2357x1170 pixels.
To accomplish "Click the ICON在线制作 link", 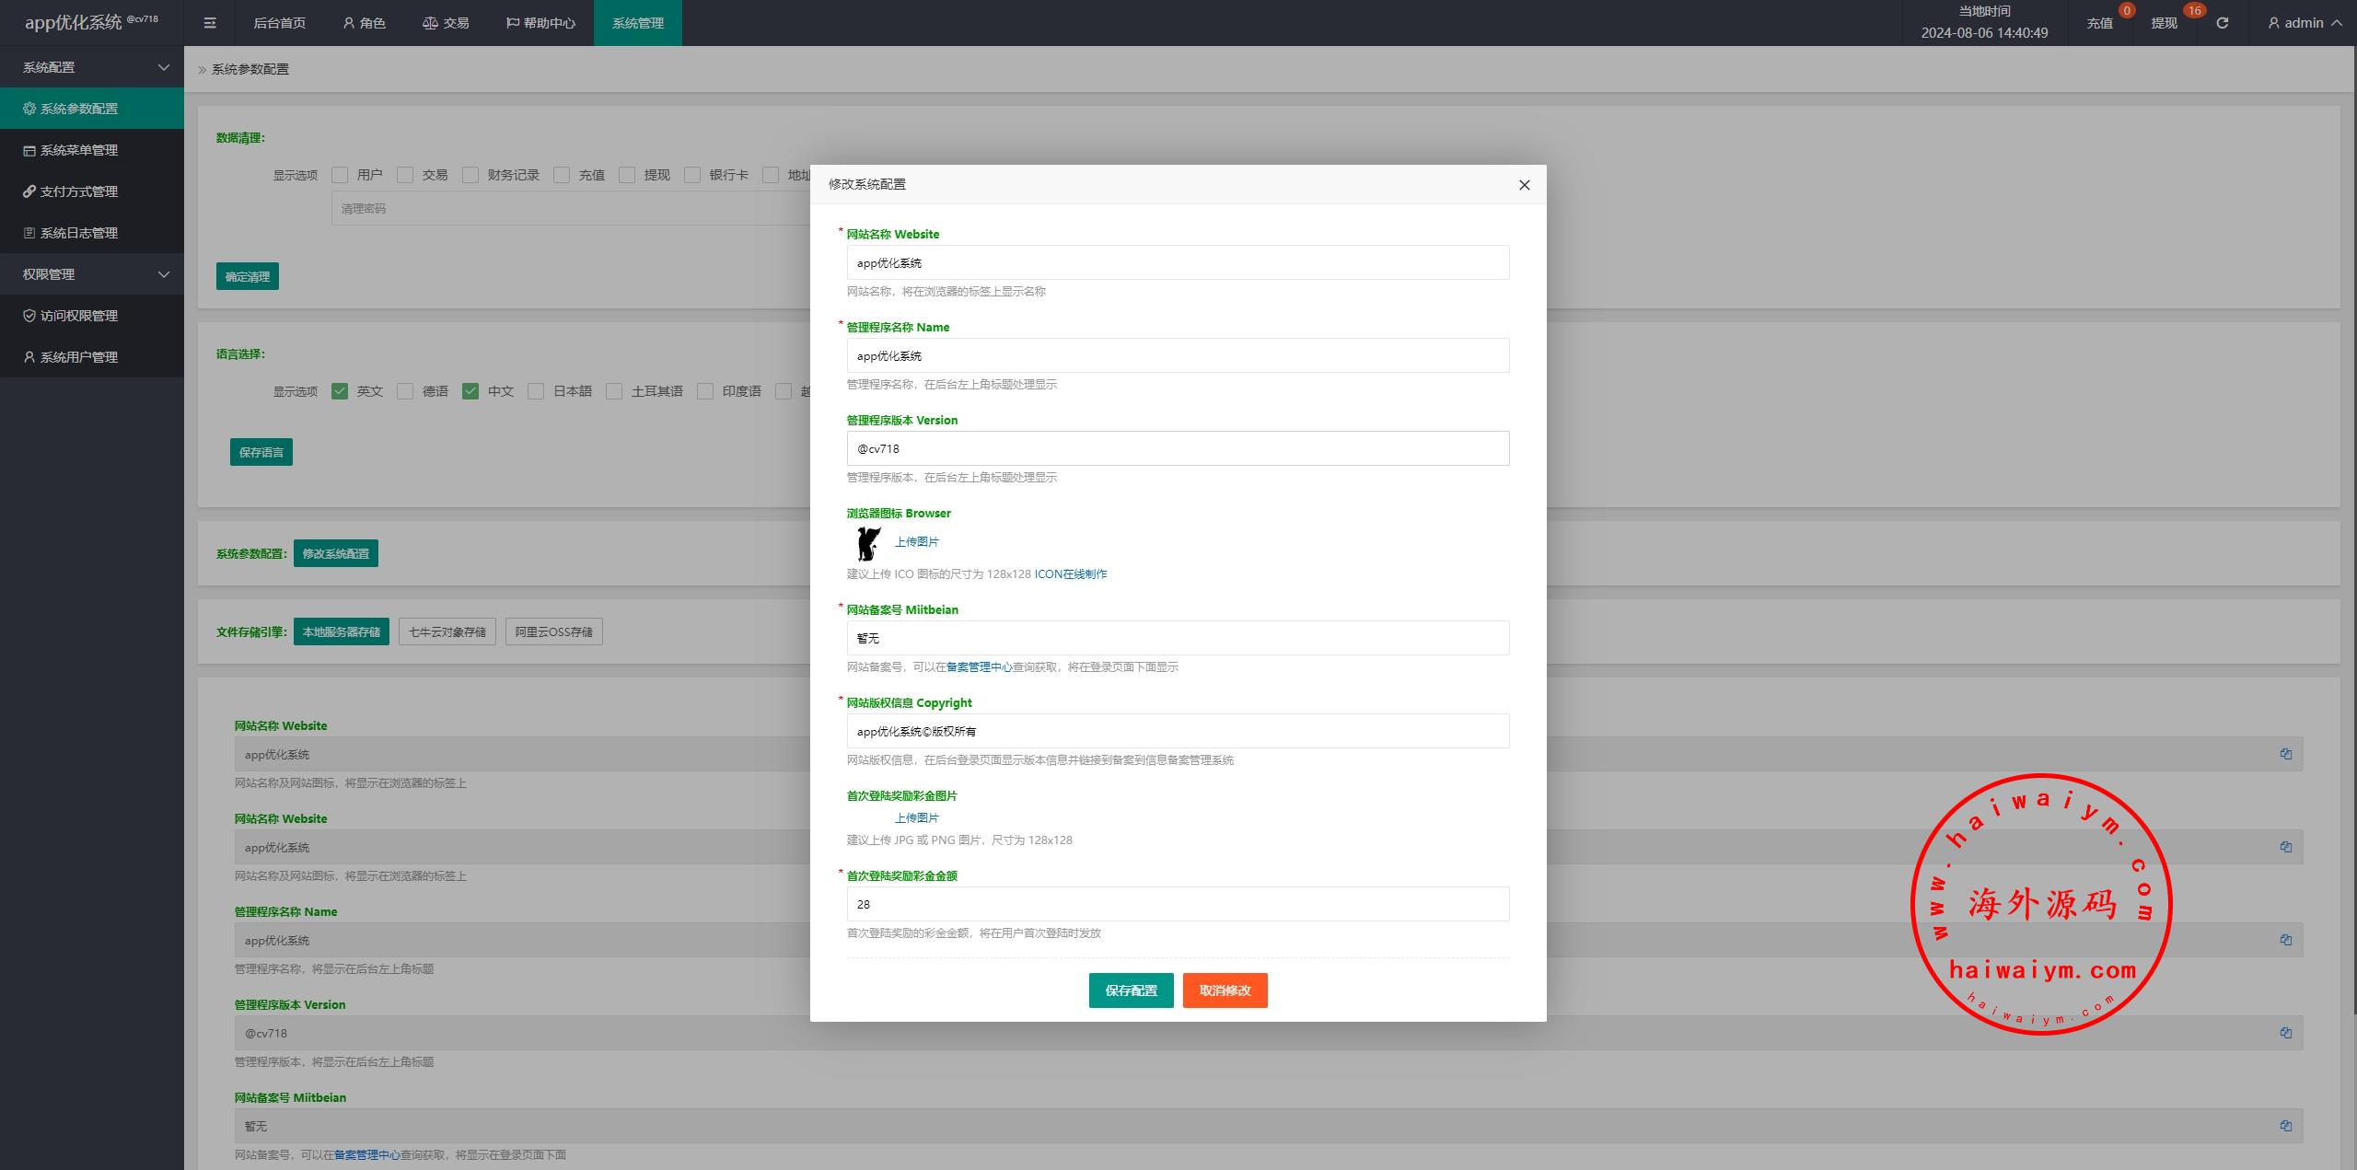I will (x=1070, y=573).
